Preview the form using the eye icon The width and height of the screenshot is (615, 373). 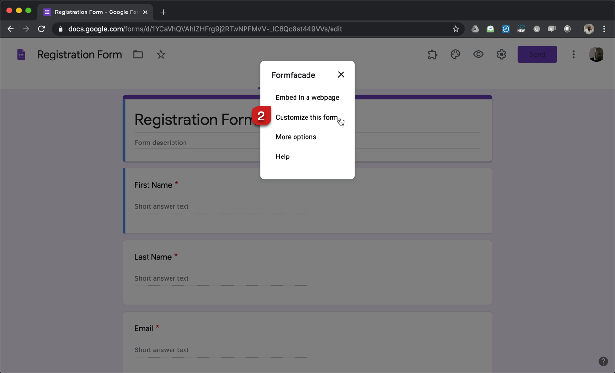tap(478, 54)
